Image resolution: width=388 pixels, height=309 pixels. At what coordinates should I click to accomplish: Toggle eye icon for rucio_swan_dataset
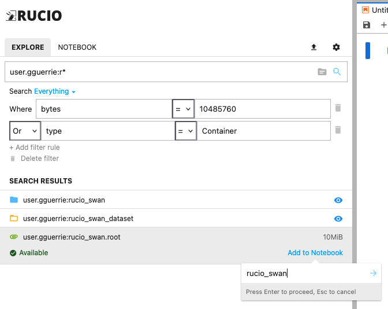338,219
